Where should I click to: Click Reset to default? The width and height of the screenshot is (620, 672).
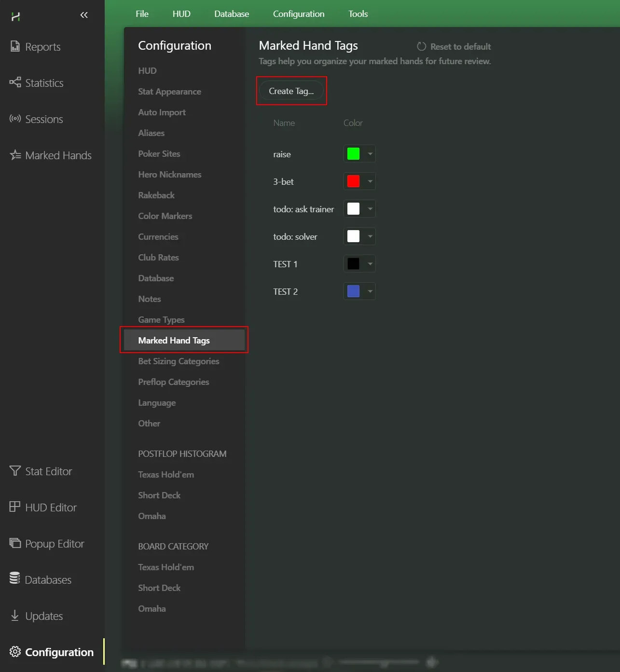454,47
